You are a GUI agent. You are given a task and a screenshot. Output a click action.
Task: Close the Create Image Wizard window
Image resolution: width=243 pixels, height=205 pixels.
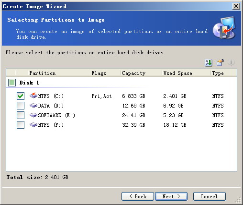[236, 6]
